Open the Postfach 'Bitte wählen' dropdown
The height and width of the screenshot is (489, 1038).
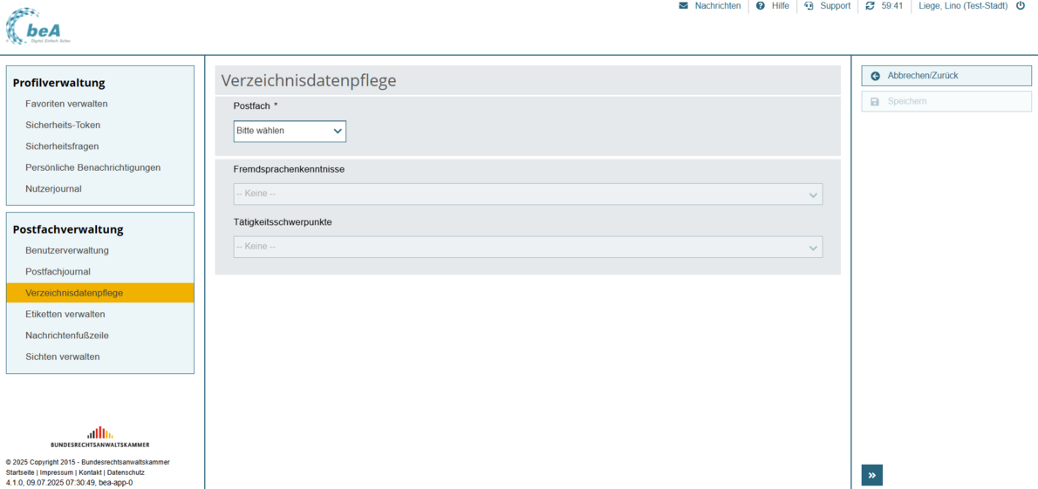click(290, 132)
